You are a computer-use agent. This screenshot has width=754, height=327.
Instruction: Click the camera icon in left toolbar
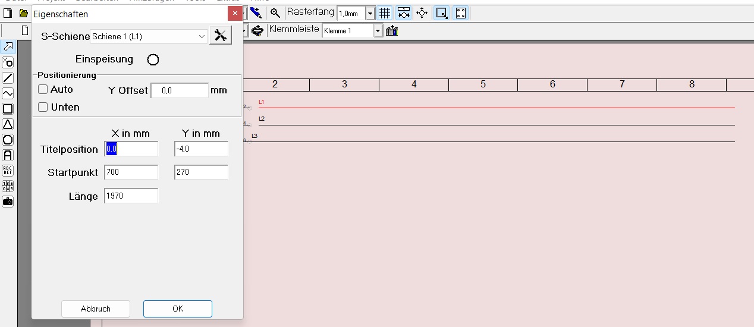pyautogui.click(x=8, y=202)
